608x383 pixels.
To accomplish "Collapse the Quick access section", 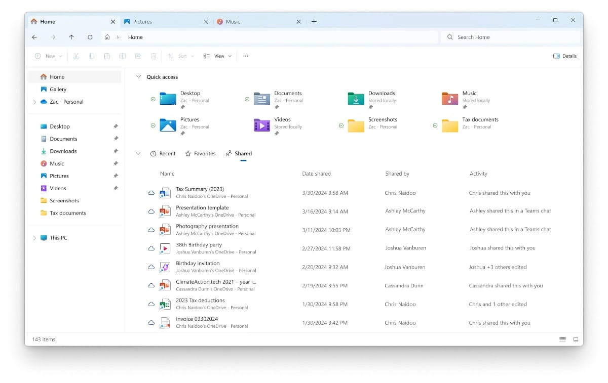I will click(x=138, y=77).
